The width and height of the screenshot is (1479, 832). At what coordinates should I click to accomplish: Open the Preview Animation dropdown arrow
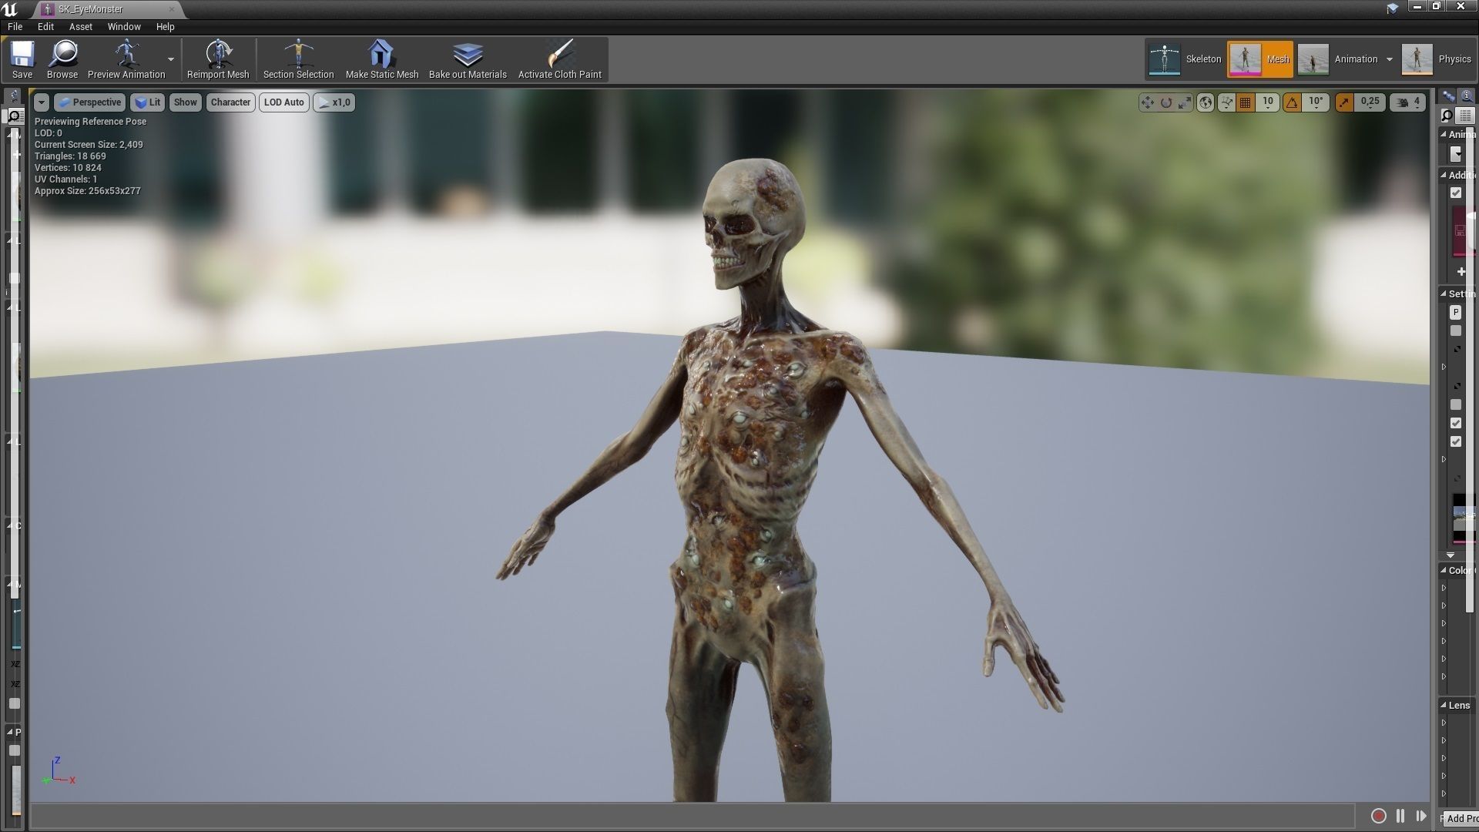tap(171, 60)
